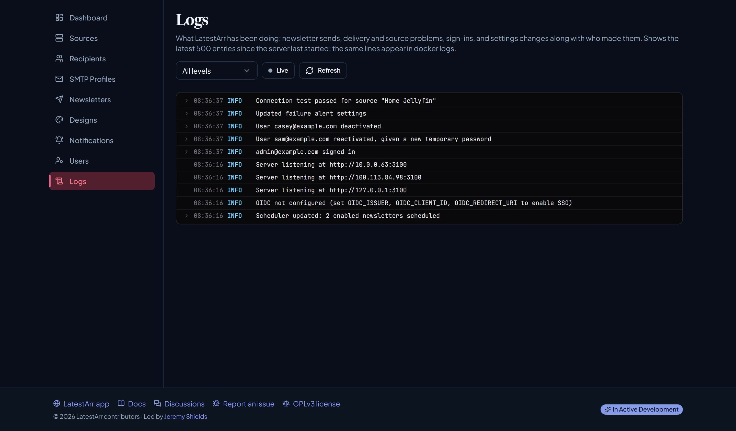The width and height of the screenshot is (736, 431).
Task: Click the Users gear-person icon
Action: click(x=59, y=161)
